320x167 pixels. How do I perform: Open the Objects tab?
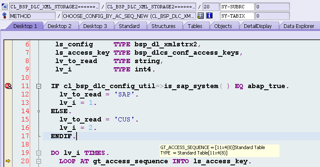(223, 26)
